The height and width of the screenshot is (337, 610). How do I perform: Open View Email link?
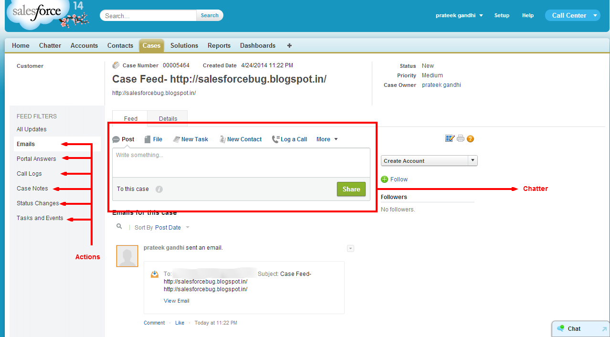176,301
